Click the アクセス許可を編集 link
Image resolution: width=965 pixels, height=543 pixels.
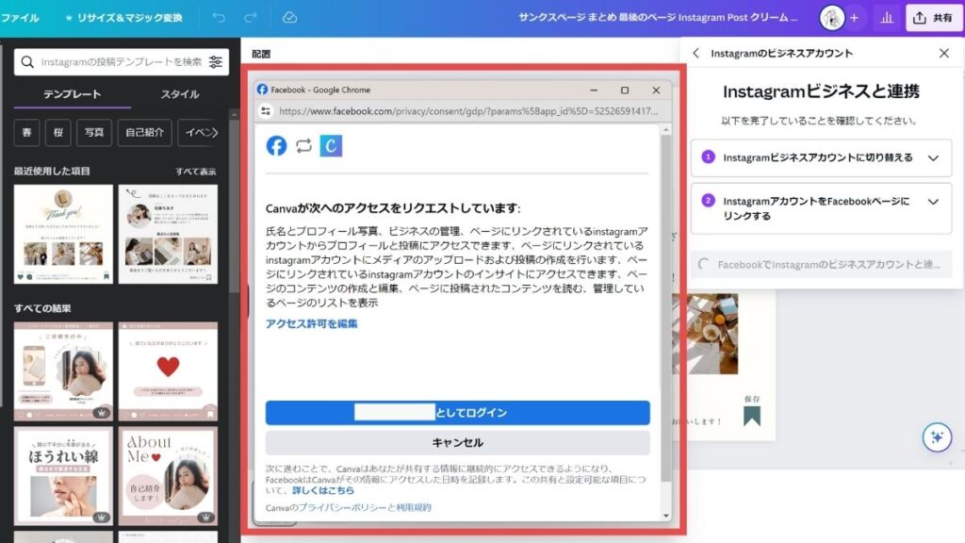click(x=311, y=324)
